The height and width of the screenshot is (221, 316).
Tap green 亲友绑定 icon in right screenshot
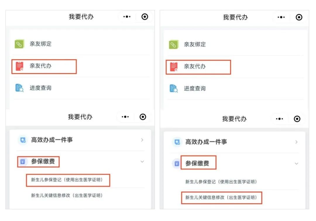[174, 44]
